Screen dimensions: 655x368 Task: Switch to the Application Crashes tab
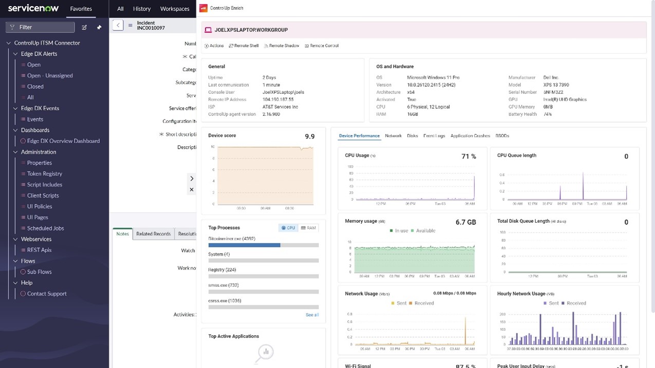pos(470,136)
